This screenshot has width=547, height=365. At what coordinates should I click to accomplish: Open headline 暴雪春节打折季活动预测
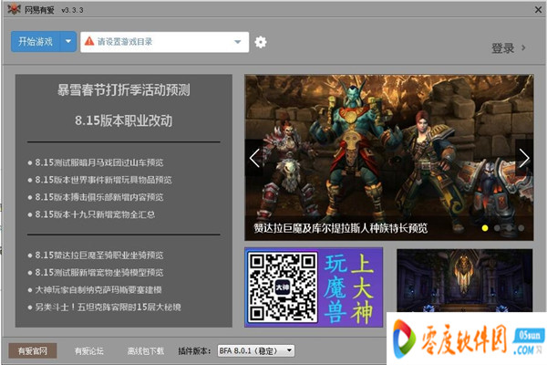click(123, 89)
